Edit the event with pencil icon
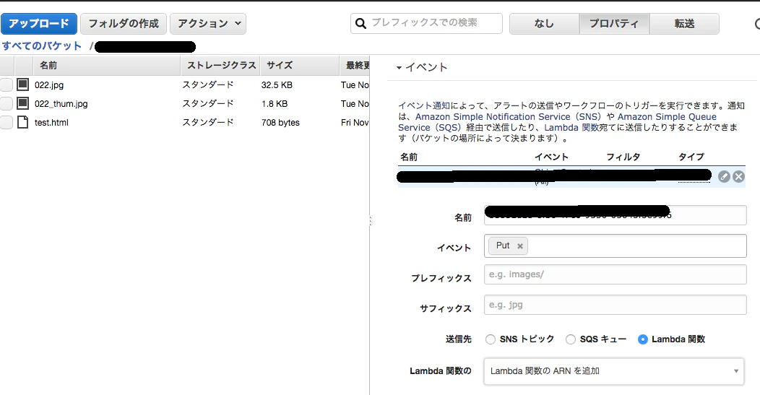The image size is (760, 395). (x=724, y=177)
